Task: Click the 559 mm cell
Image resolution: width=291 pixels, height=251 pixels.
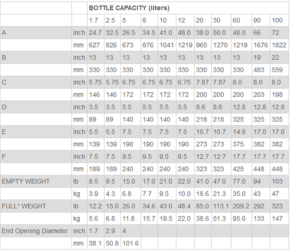Action: point(277,70)
